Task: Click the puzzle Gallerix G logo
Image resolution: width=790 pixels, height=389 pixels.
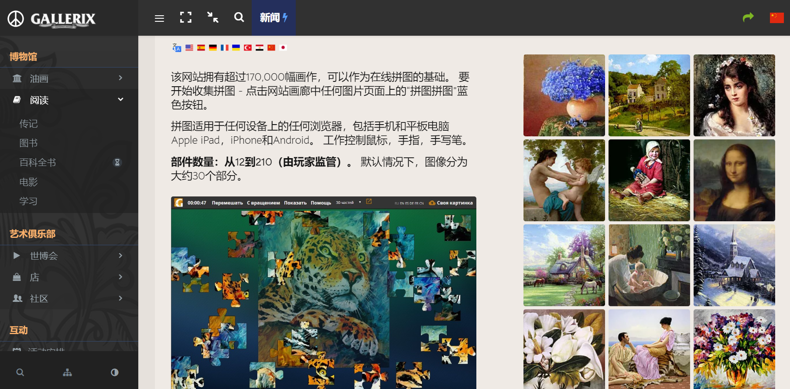Action: (179, 203)
